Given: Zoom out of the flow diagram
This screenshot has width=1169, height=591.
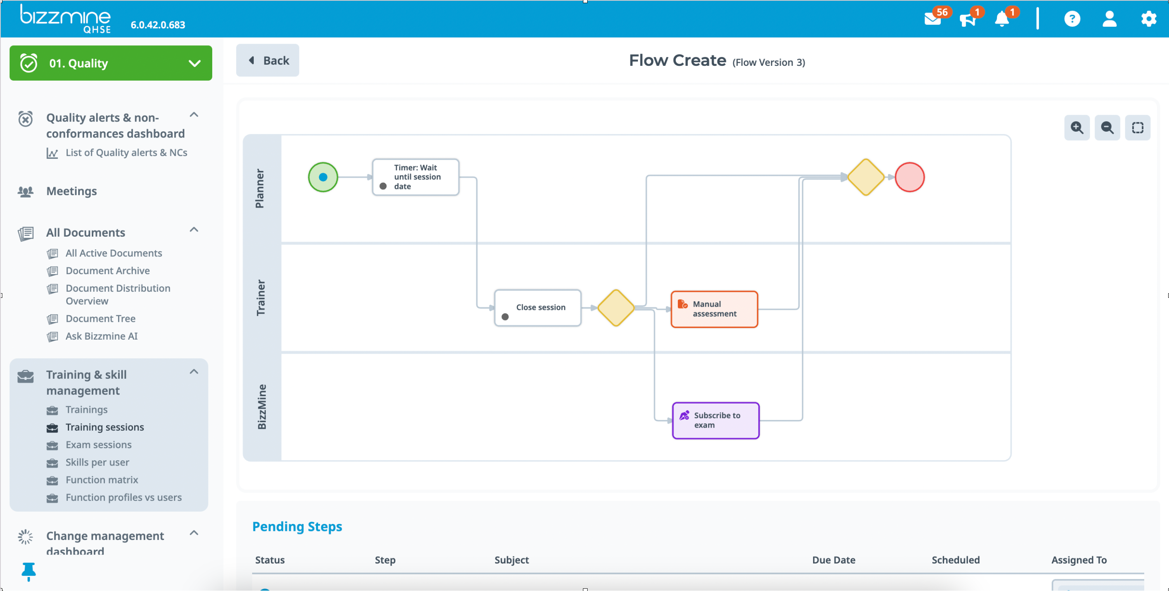Looking at the screenshot, I should (x=1107, y=128).
